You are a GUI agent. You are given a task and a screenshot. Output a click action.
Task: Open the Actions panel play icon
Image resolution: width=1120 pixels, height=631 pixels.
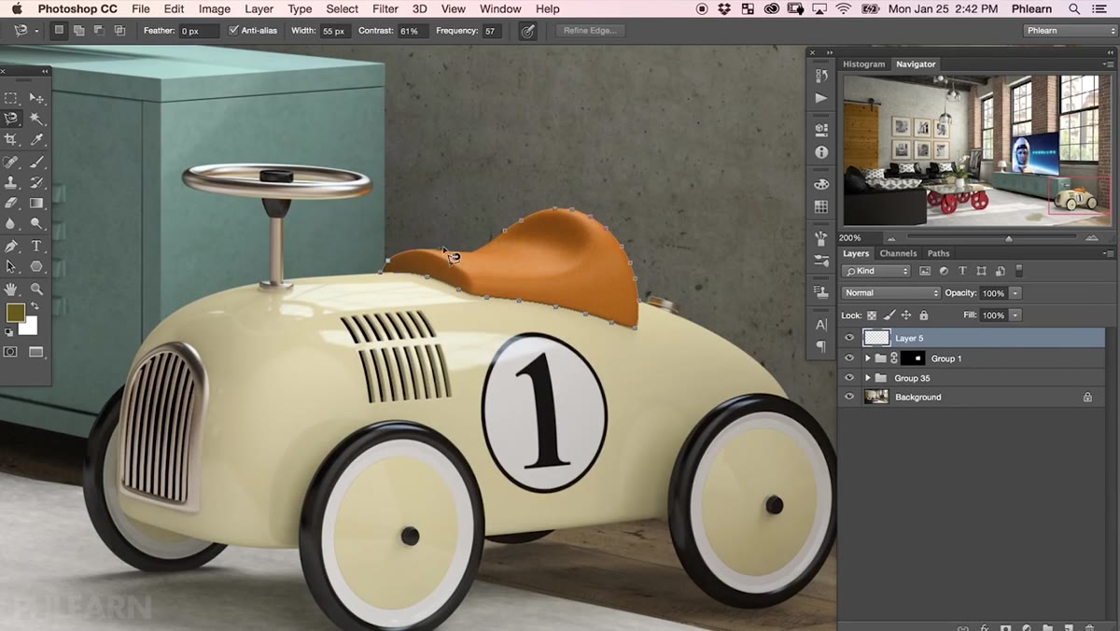[x=821, y=97]
